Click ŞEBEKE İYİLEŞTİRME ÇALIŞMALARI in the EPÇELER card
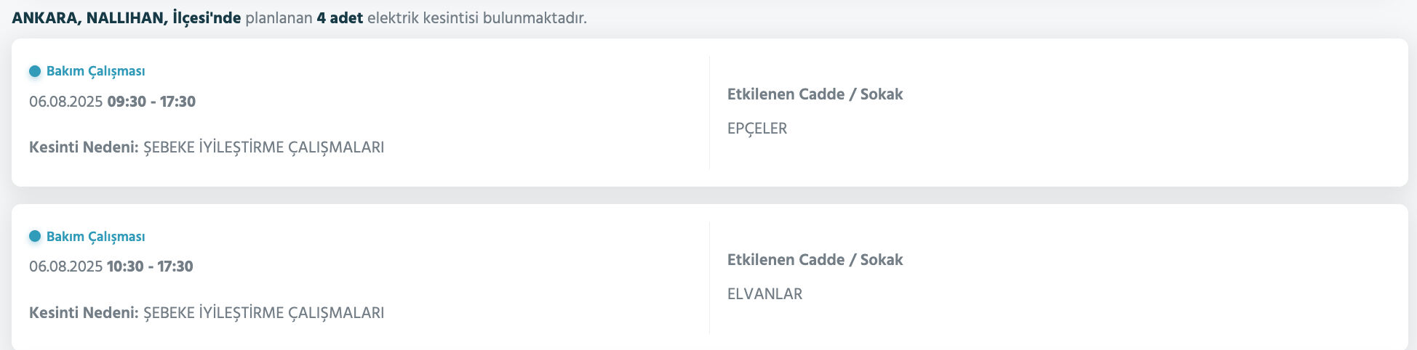The image size is (1417, 350). 263,147
